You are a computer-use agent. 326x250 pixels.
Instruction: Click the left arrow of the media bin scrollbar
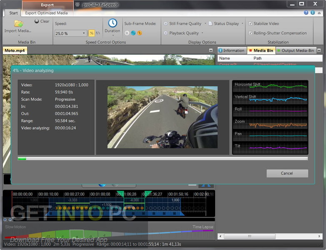[x=221, y=236]
